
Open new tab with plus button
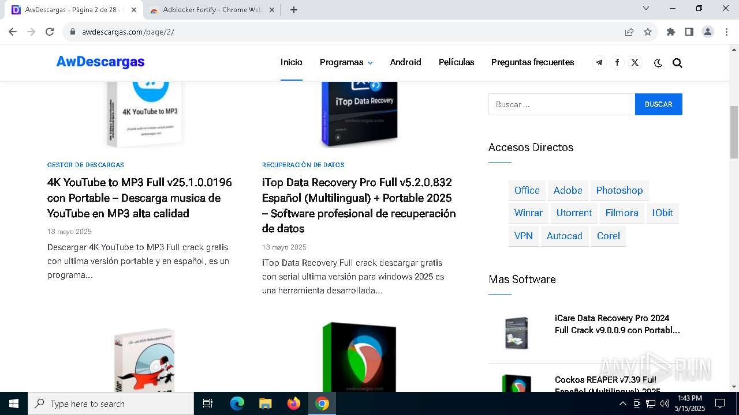coord(294,10)
